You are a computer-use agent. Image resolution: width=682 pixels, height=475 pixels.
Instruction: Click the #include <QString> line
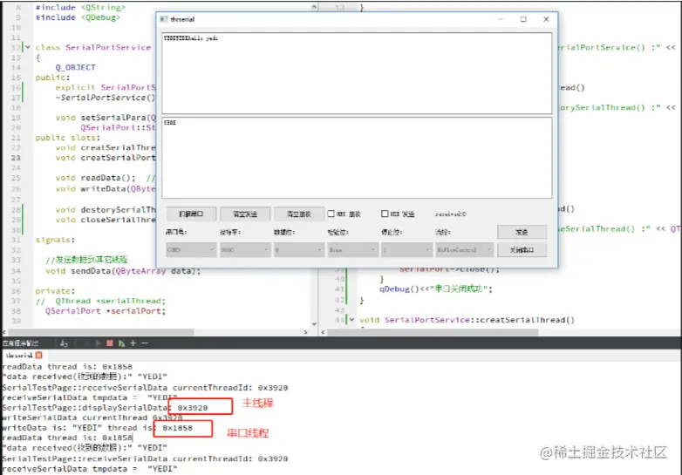(80, 7)
